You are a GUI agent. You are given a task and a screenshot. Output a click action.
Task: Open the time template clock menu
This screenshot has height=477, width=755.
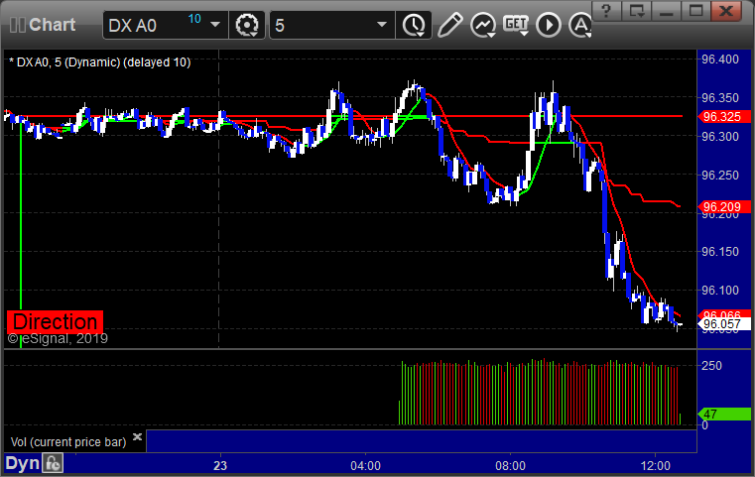click(x=414, y=25)
